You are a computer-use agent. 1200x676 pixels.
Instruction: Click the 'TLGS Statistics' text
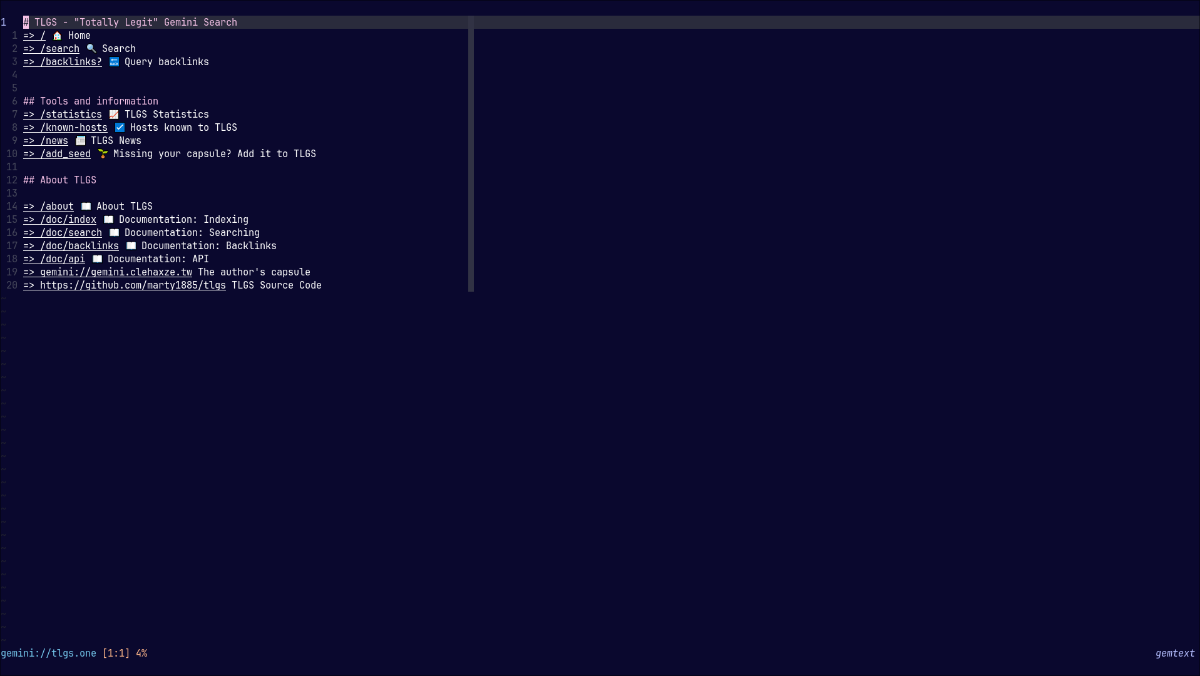[x=167, y=115]
